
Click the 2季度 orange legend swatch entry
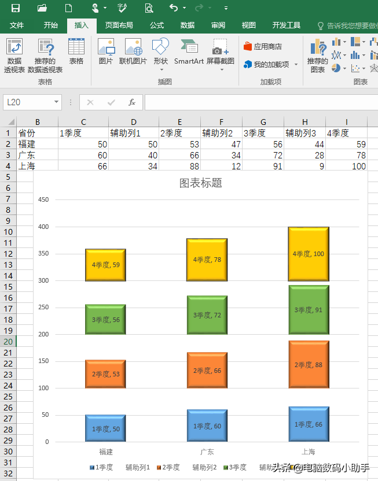click(168, 467)
